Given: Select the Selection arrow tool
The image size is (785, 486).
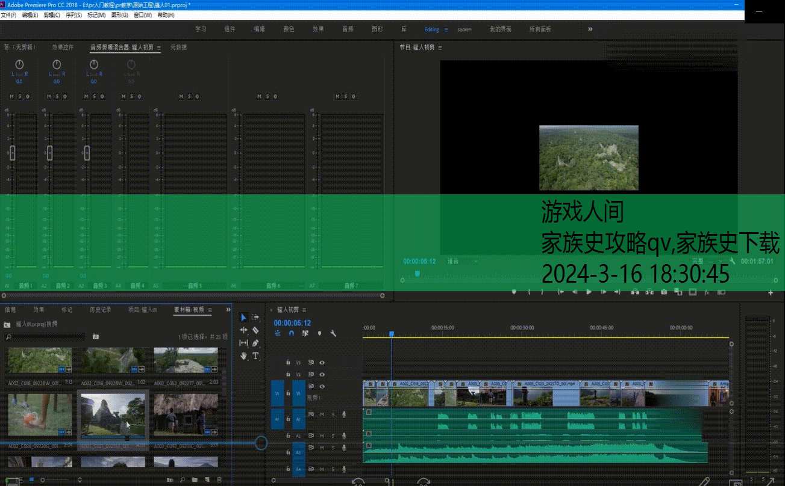Looking at the screenshot, I should (243, 318).
